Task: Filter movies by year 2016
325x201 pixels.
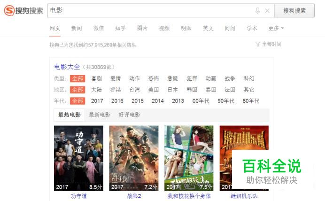Action: (x=117, y=101)
